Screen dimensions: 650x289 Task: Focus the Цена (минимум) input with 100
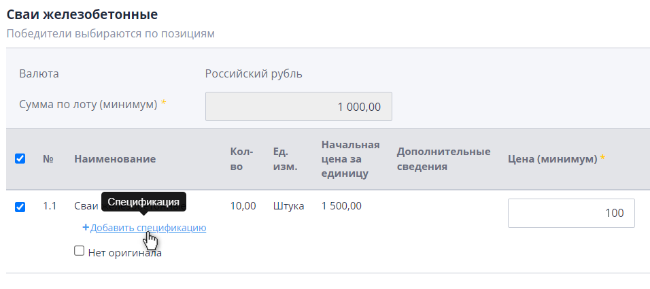571,213
